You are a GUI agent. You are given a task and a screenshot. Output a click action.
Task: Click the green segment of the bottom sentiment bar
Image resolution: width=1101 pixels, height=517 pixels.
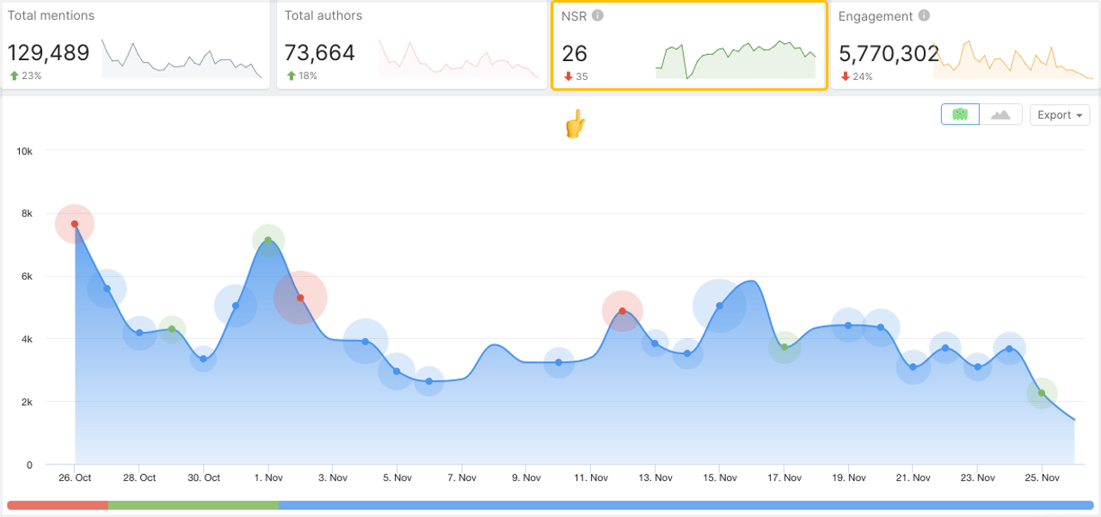point(194,505)
